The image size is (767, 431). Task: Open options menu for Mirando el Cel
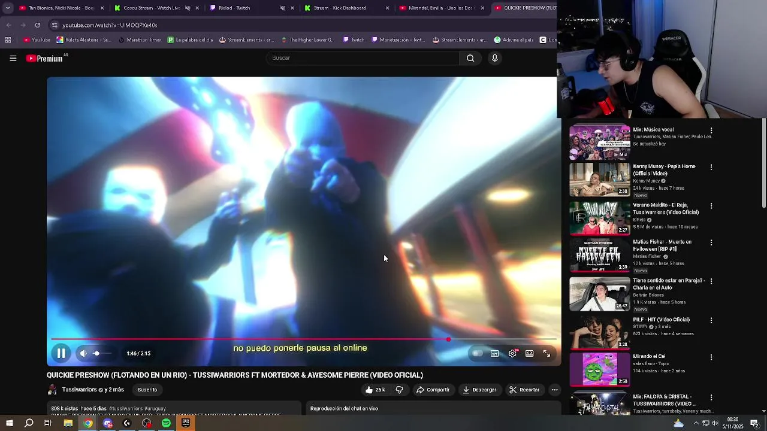click(x=711, y=357)
